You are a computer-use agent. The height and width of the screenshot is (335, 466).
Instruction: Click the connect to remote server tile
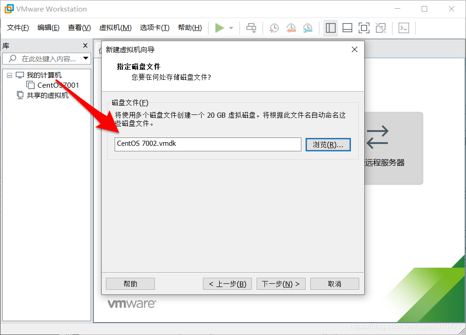click(394, 149)
